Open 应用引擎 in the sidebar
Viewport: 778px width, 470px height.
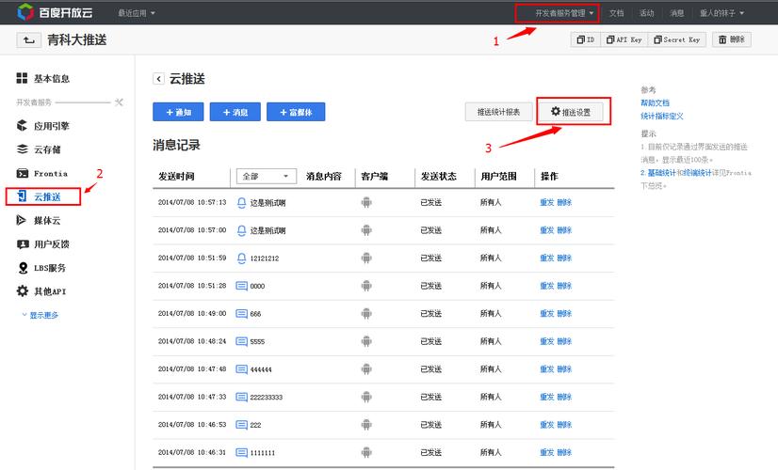43,126
